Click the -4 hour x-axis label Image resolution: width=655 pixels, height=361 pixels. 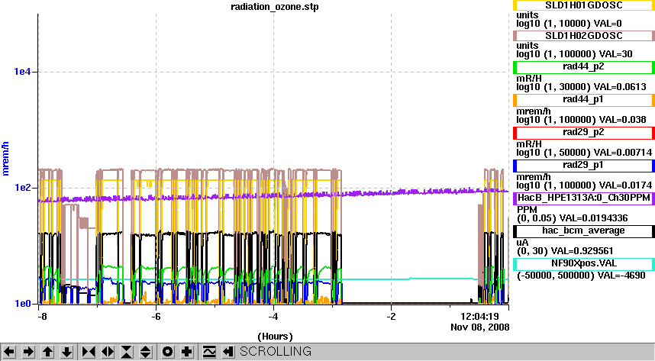pos(273,316)
